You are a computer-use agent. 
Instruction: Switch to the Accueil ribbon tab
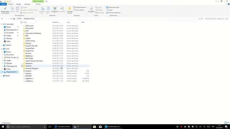[x=10, y=4]
